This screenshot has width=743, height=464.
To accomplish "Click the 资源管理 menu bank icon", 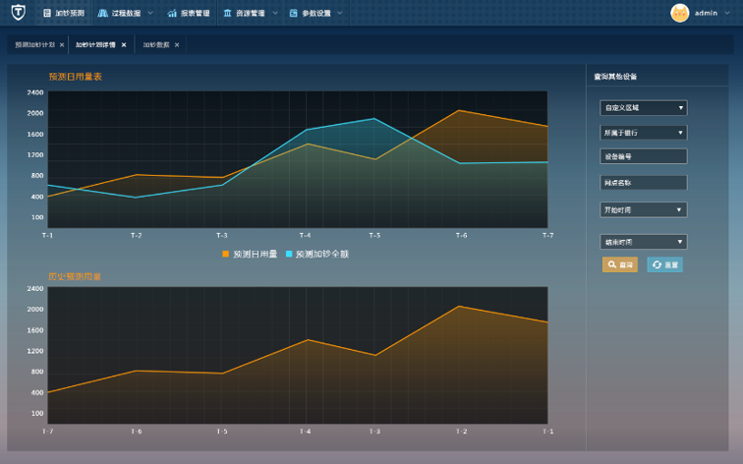I will point(228,14).
